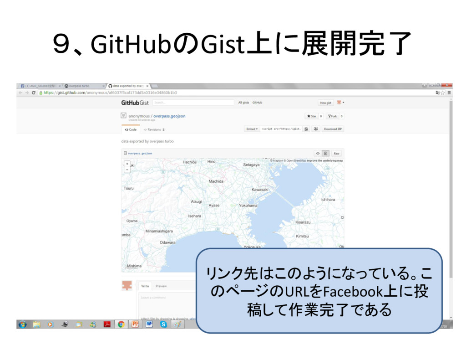
Task: Click the save to desktop icon
Action: click(316, 129)
